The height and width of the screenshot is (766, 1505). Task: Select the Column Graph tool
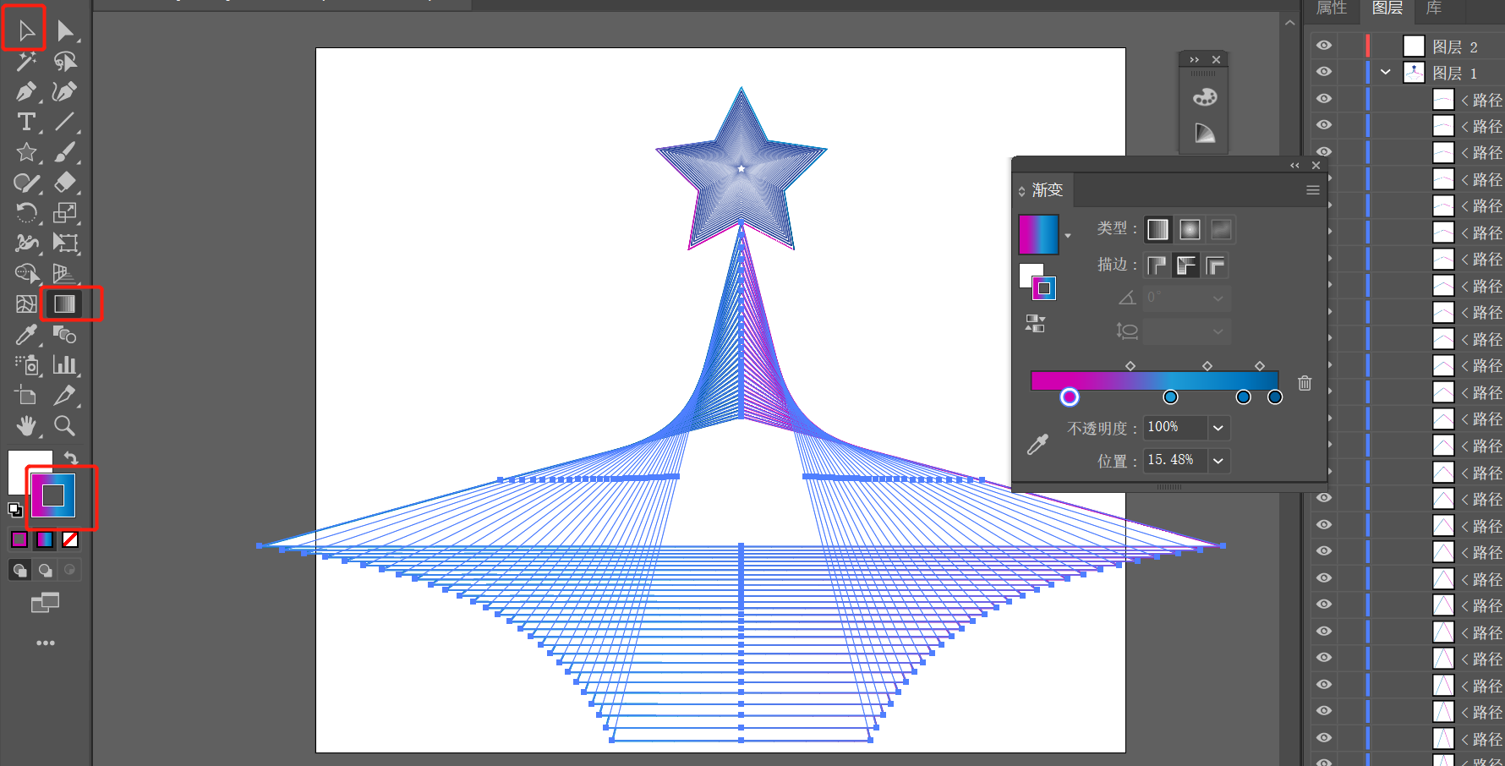tap(65, 365)
